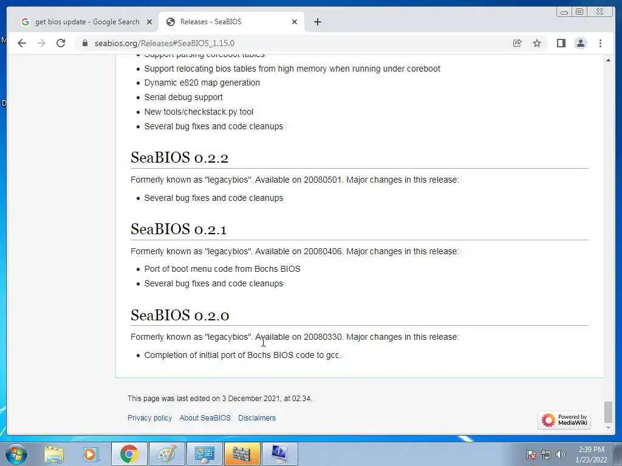Open Control Panel taskbar icon
622x466 pixels.
[x=204, y=454]
